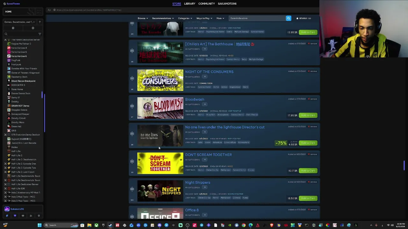Expand the Ways to Play dropdown
408x229 pixels.
point(204,18)
